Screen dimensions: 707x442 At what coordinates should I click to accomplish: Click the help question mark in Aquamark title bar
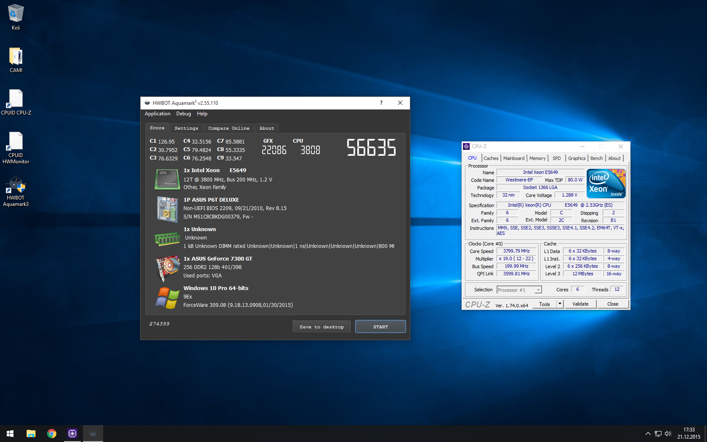click(x=381, y=103)
